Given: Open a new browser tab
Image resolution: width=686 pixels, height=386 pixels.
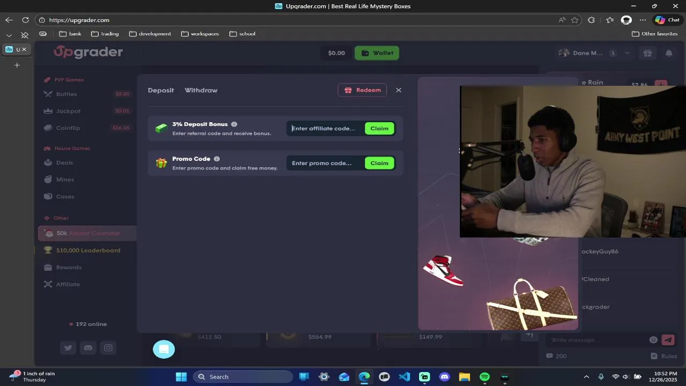Looking at the screenshot, I should [17, 65].
